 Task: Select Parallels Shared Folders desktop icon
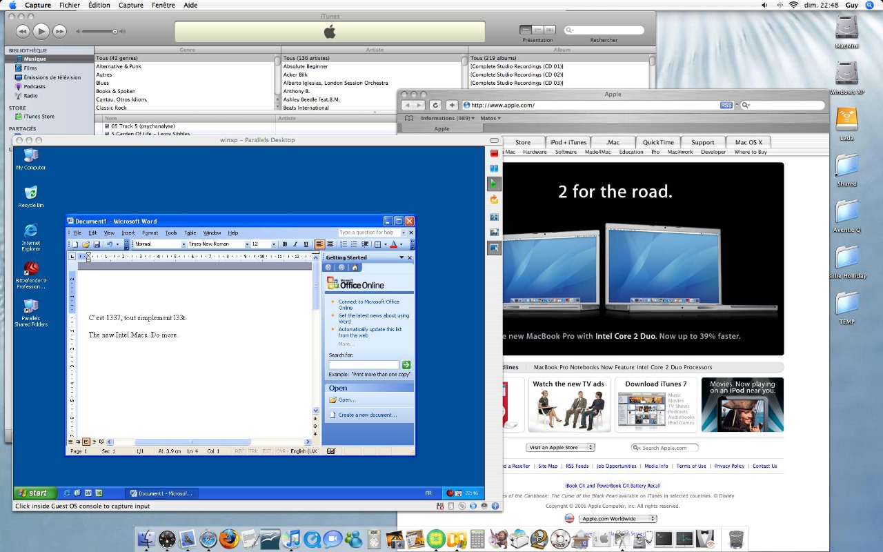pyautogui.click(x=30, y=313)
